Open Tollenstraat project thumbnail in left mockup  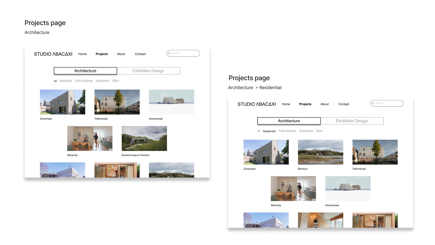coord(117,102)
